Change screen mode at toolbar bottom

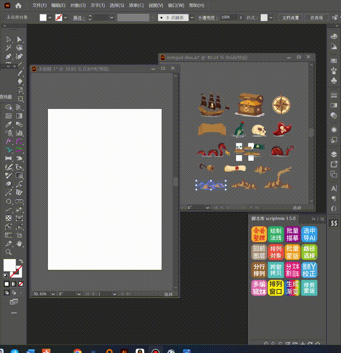(x=14, y=302)
